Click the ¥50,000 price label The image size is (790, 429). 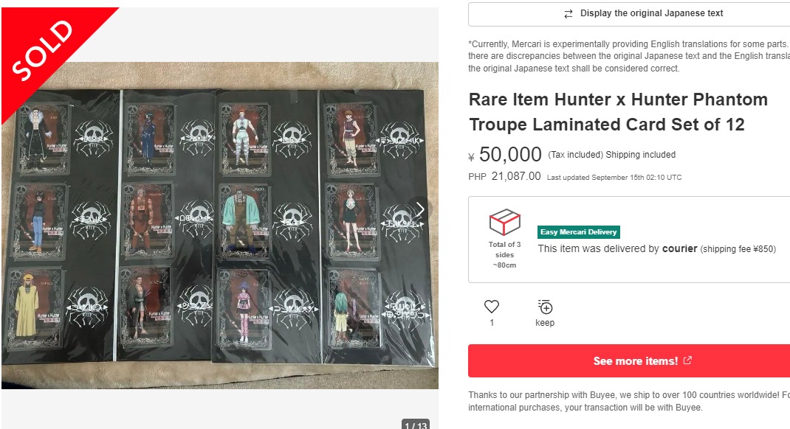(506, 154)
